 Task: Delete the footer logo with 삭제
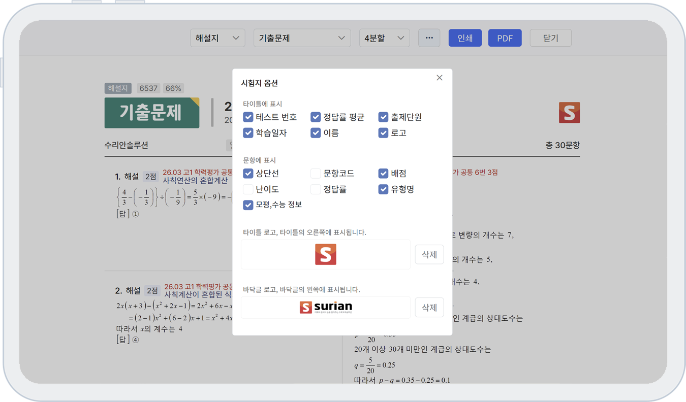[429, 307]
